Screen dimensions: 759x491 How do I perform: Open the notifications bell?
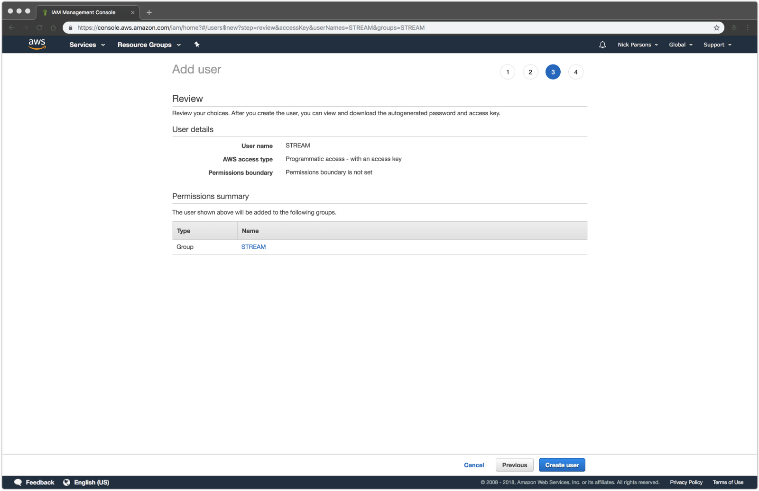point(602,45)
